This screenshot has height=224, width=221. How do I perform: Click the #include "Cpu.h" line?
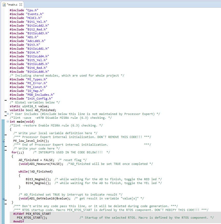click(24, 10)
